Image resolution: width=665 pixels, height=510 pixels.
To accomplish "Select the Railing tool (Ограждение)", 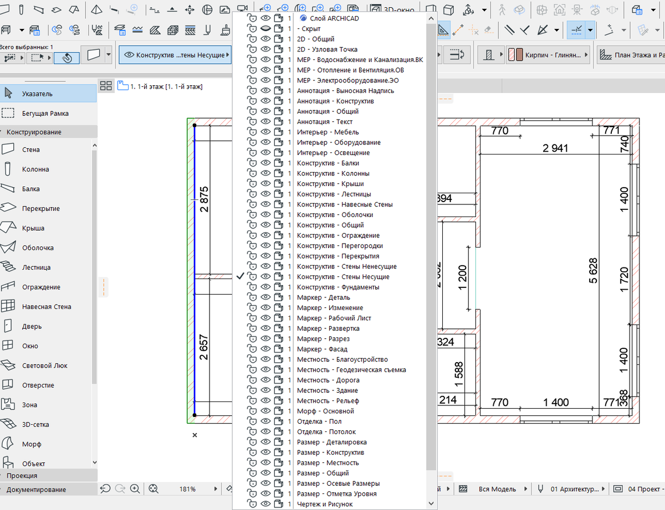I will [x=45, y=287].
